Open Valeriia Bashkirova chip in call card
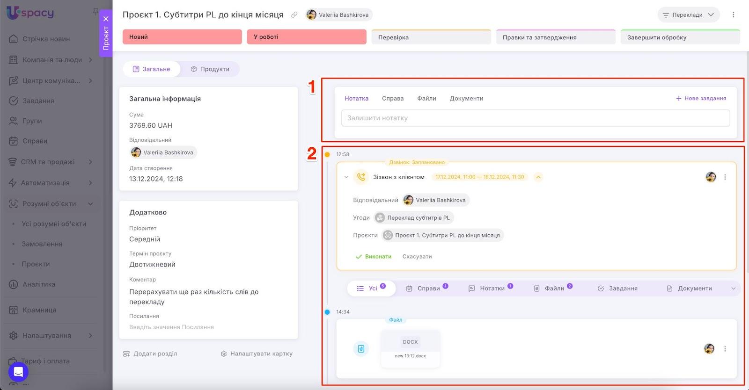749x390 pixels. coord(436,200)
